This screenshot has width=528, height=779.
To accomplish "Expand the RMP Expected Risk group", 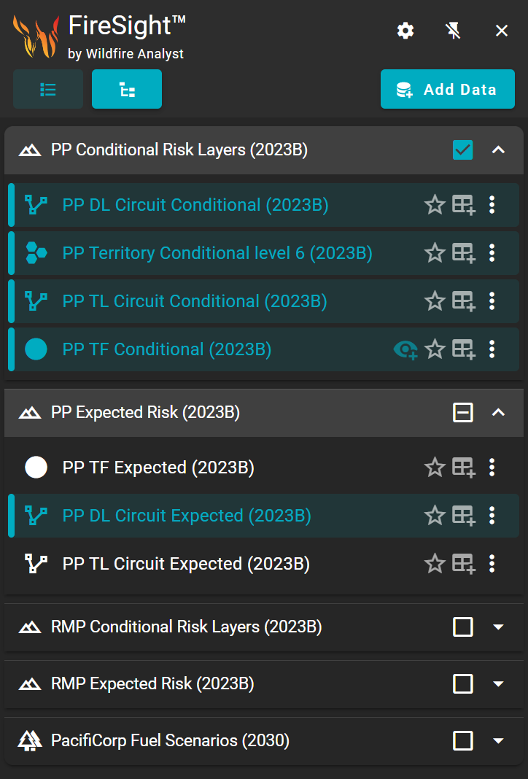I will 499,684.
